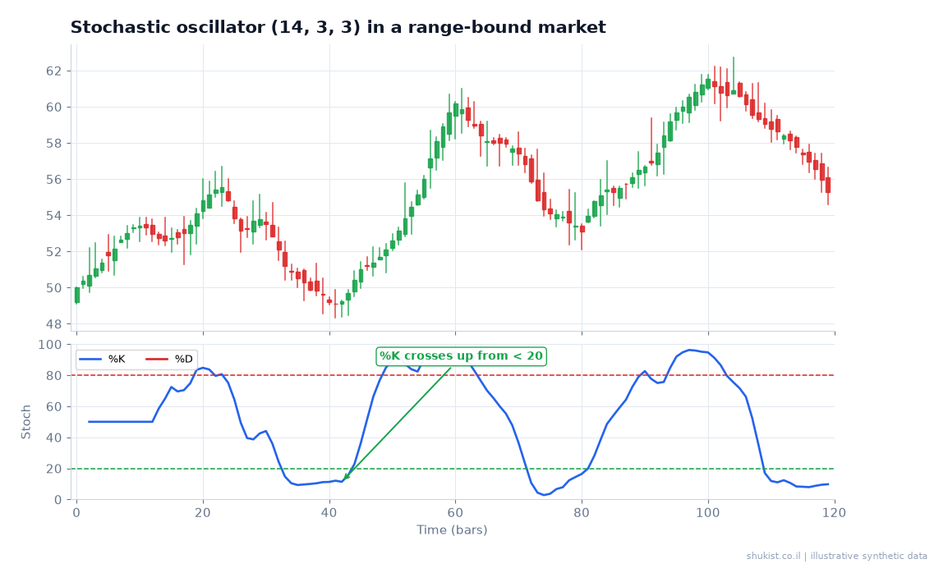Click the 54 tick on the price axis
Screen dimensions: 948x582
pyautogui.click(x=54, y=216)
